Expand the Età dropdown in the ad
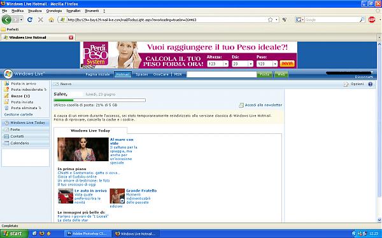 click(x=250, y=64)
